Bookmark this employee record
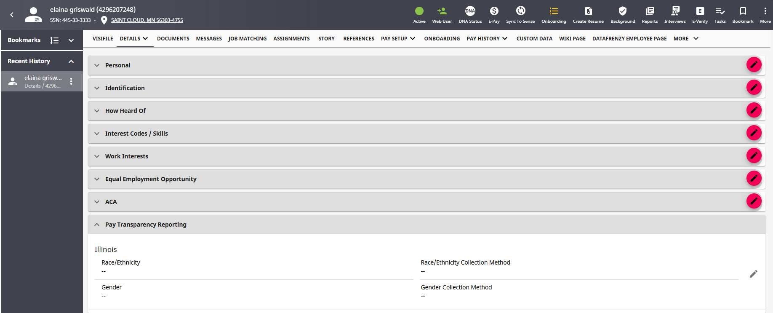This screenshot has height=313, width=773. pyautogui.click(x=743, y=11)
